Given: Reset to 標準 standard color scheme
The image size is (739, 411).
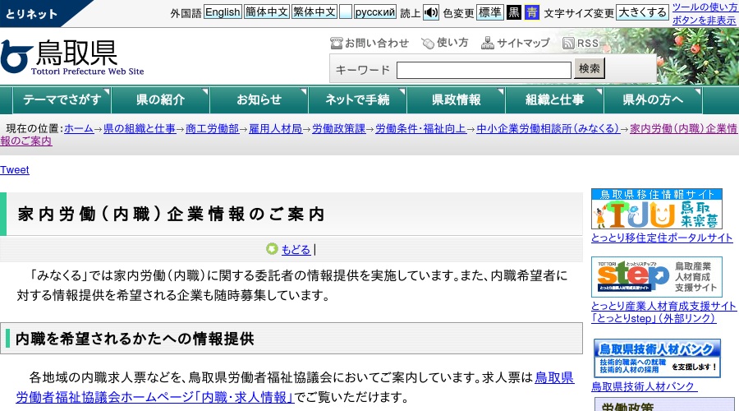Looking at the screenshot, I should tap(489, 12).
